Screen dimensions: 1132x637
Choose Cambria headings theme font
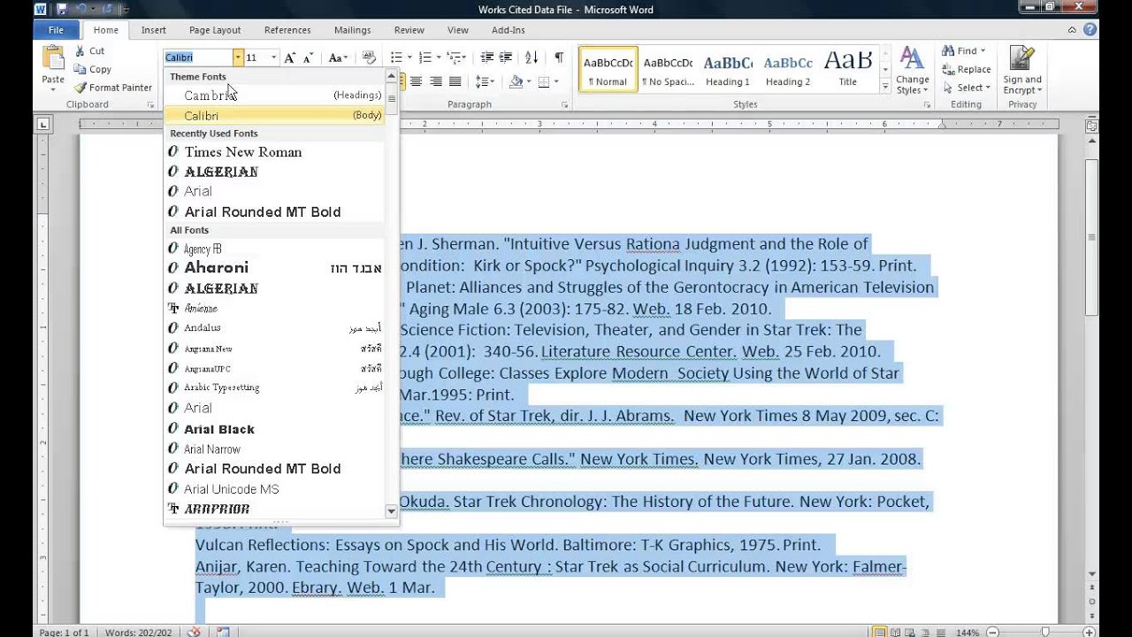click(x=275, y=96)
